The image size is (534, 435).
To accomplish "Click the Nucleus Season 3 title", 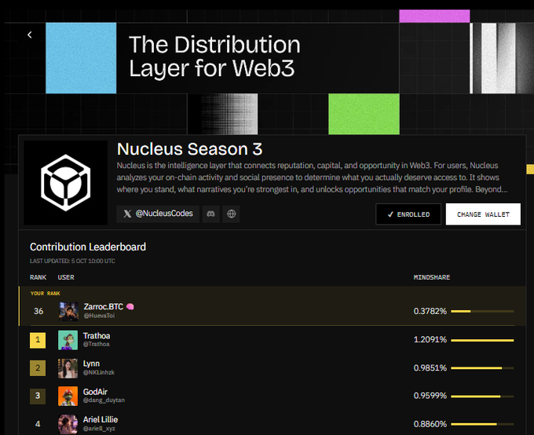I will pos(190,149).
